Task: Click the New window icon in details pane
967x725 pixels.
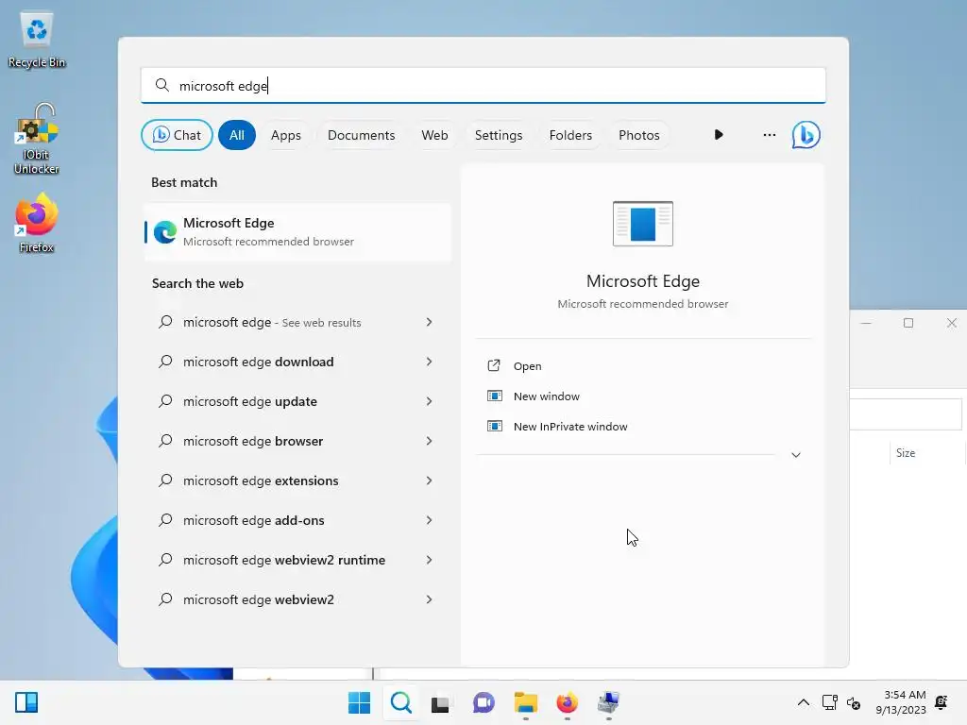Action: click(x=495, y=396)
